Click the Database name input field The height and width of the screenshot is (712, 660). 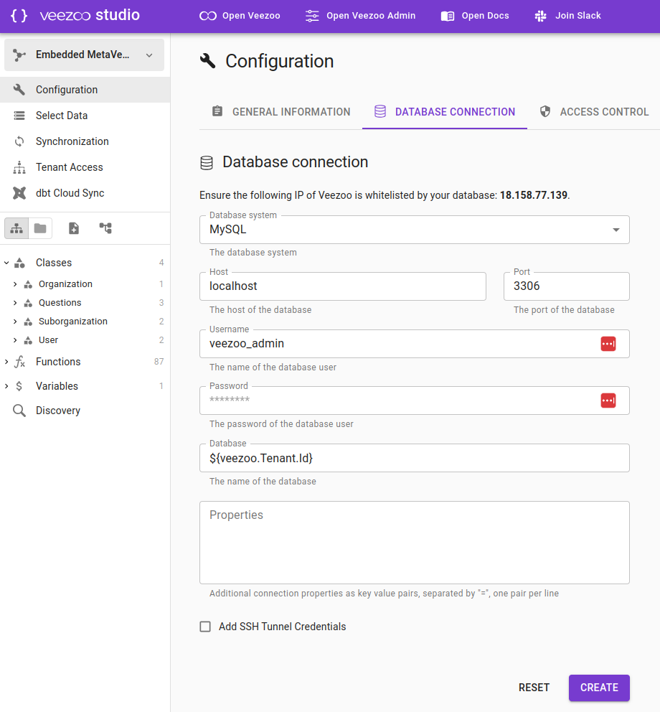tap(415, 458)
